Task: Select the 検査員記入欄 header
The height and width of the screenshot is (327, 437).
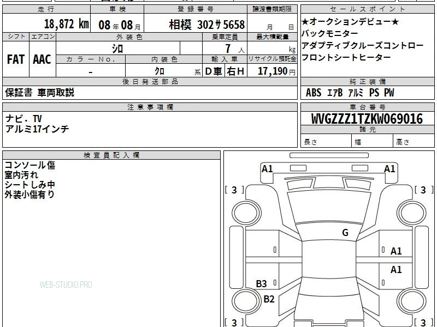Action: 111,155
